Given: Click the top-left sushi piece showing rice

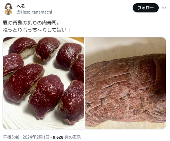Looking at the screenshot, I should point(23,47).
